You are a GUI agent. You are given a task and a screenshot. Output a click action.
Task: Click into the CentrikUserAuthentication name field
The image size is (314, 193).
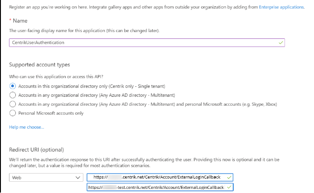point(136,42)
